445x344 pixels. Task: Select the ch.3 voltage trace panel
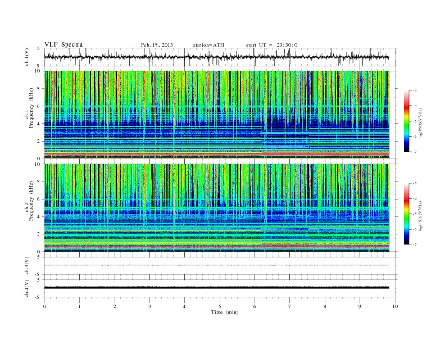pos(221,266)
